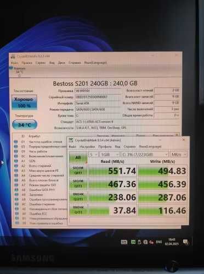Open the 1GiB test size dropdown
This screenshot has width=204, height=274.
[x=110, y=155]
